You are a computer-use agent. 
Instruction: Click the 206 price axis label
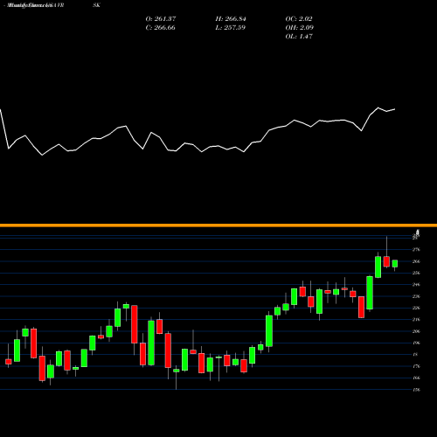tap(416, 331)
